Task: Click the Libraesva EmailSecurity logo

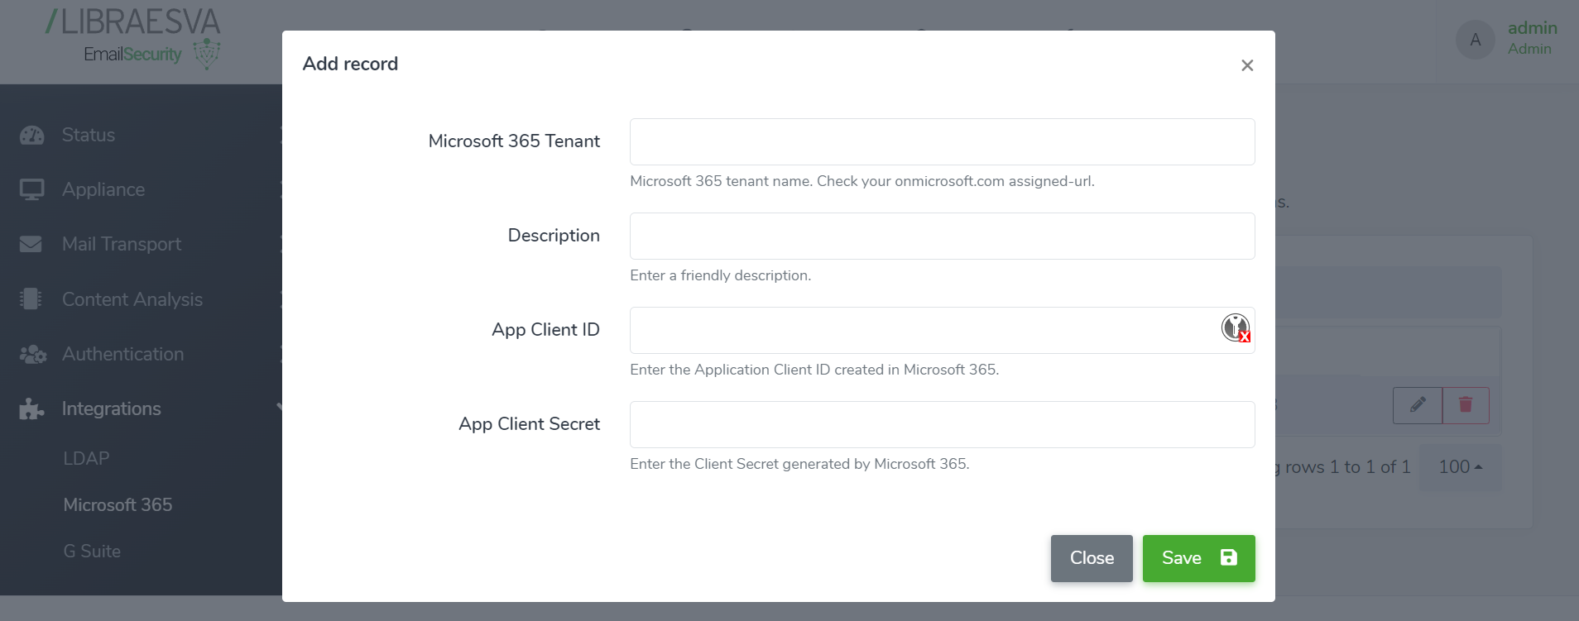Action: [x=133, y=38]
